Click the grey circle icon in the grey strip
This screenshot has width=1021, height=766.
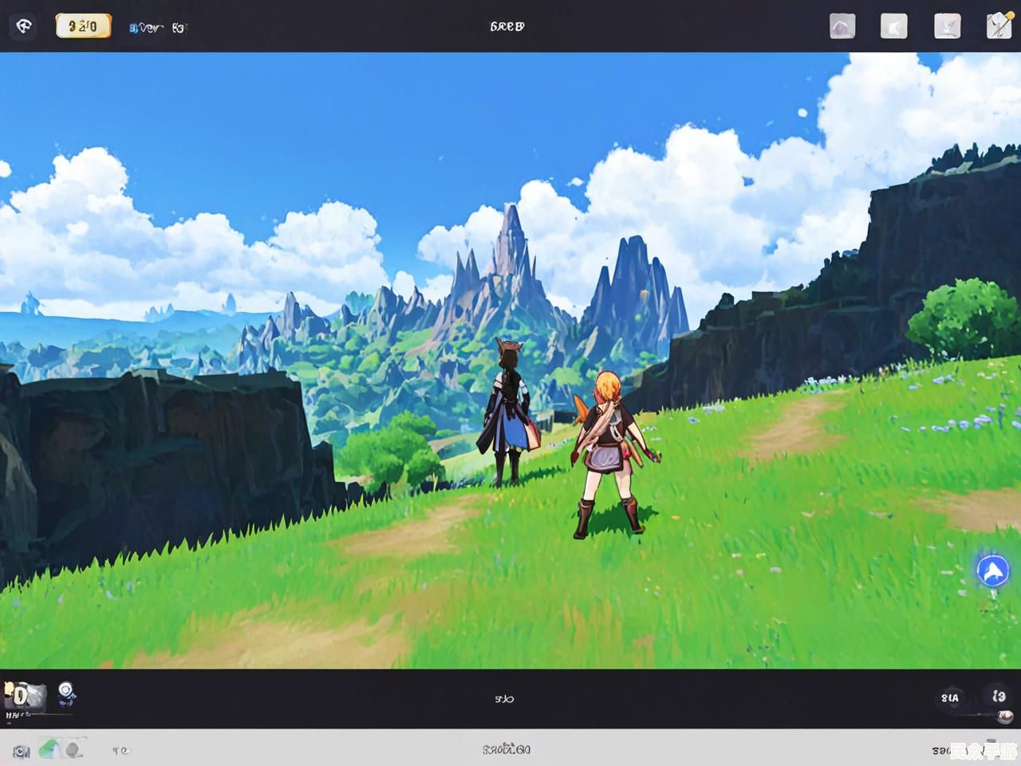(x=73, y=749)
